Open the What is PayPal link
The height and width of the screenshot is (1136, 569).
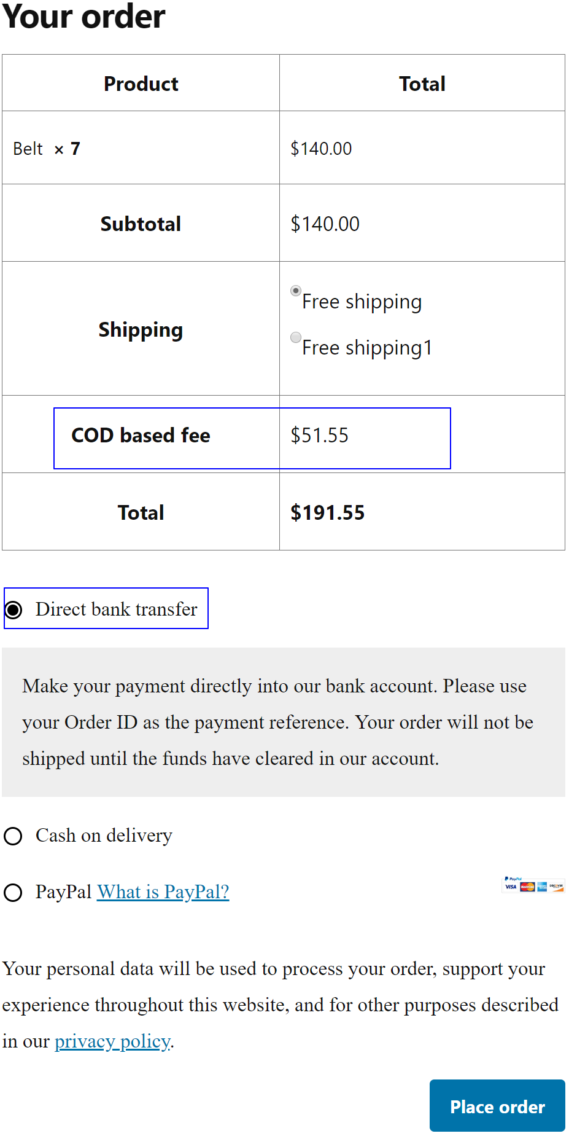click(x=162, y=891)
